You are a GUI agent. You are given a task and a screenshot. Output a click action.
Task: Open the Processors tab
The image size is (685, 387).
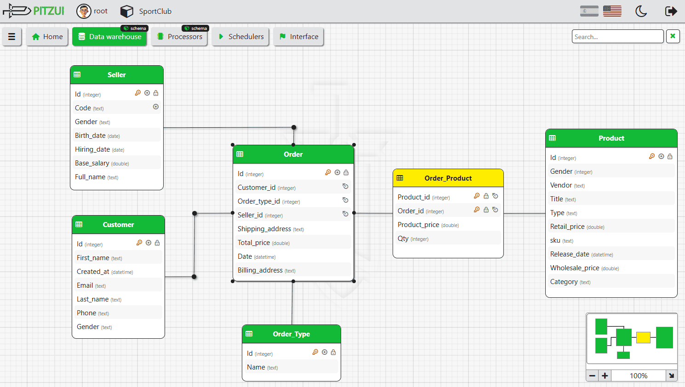pos(179,37)
